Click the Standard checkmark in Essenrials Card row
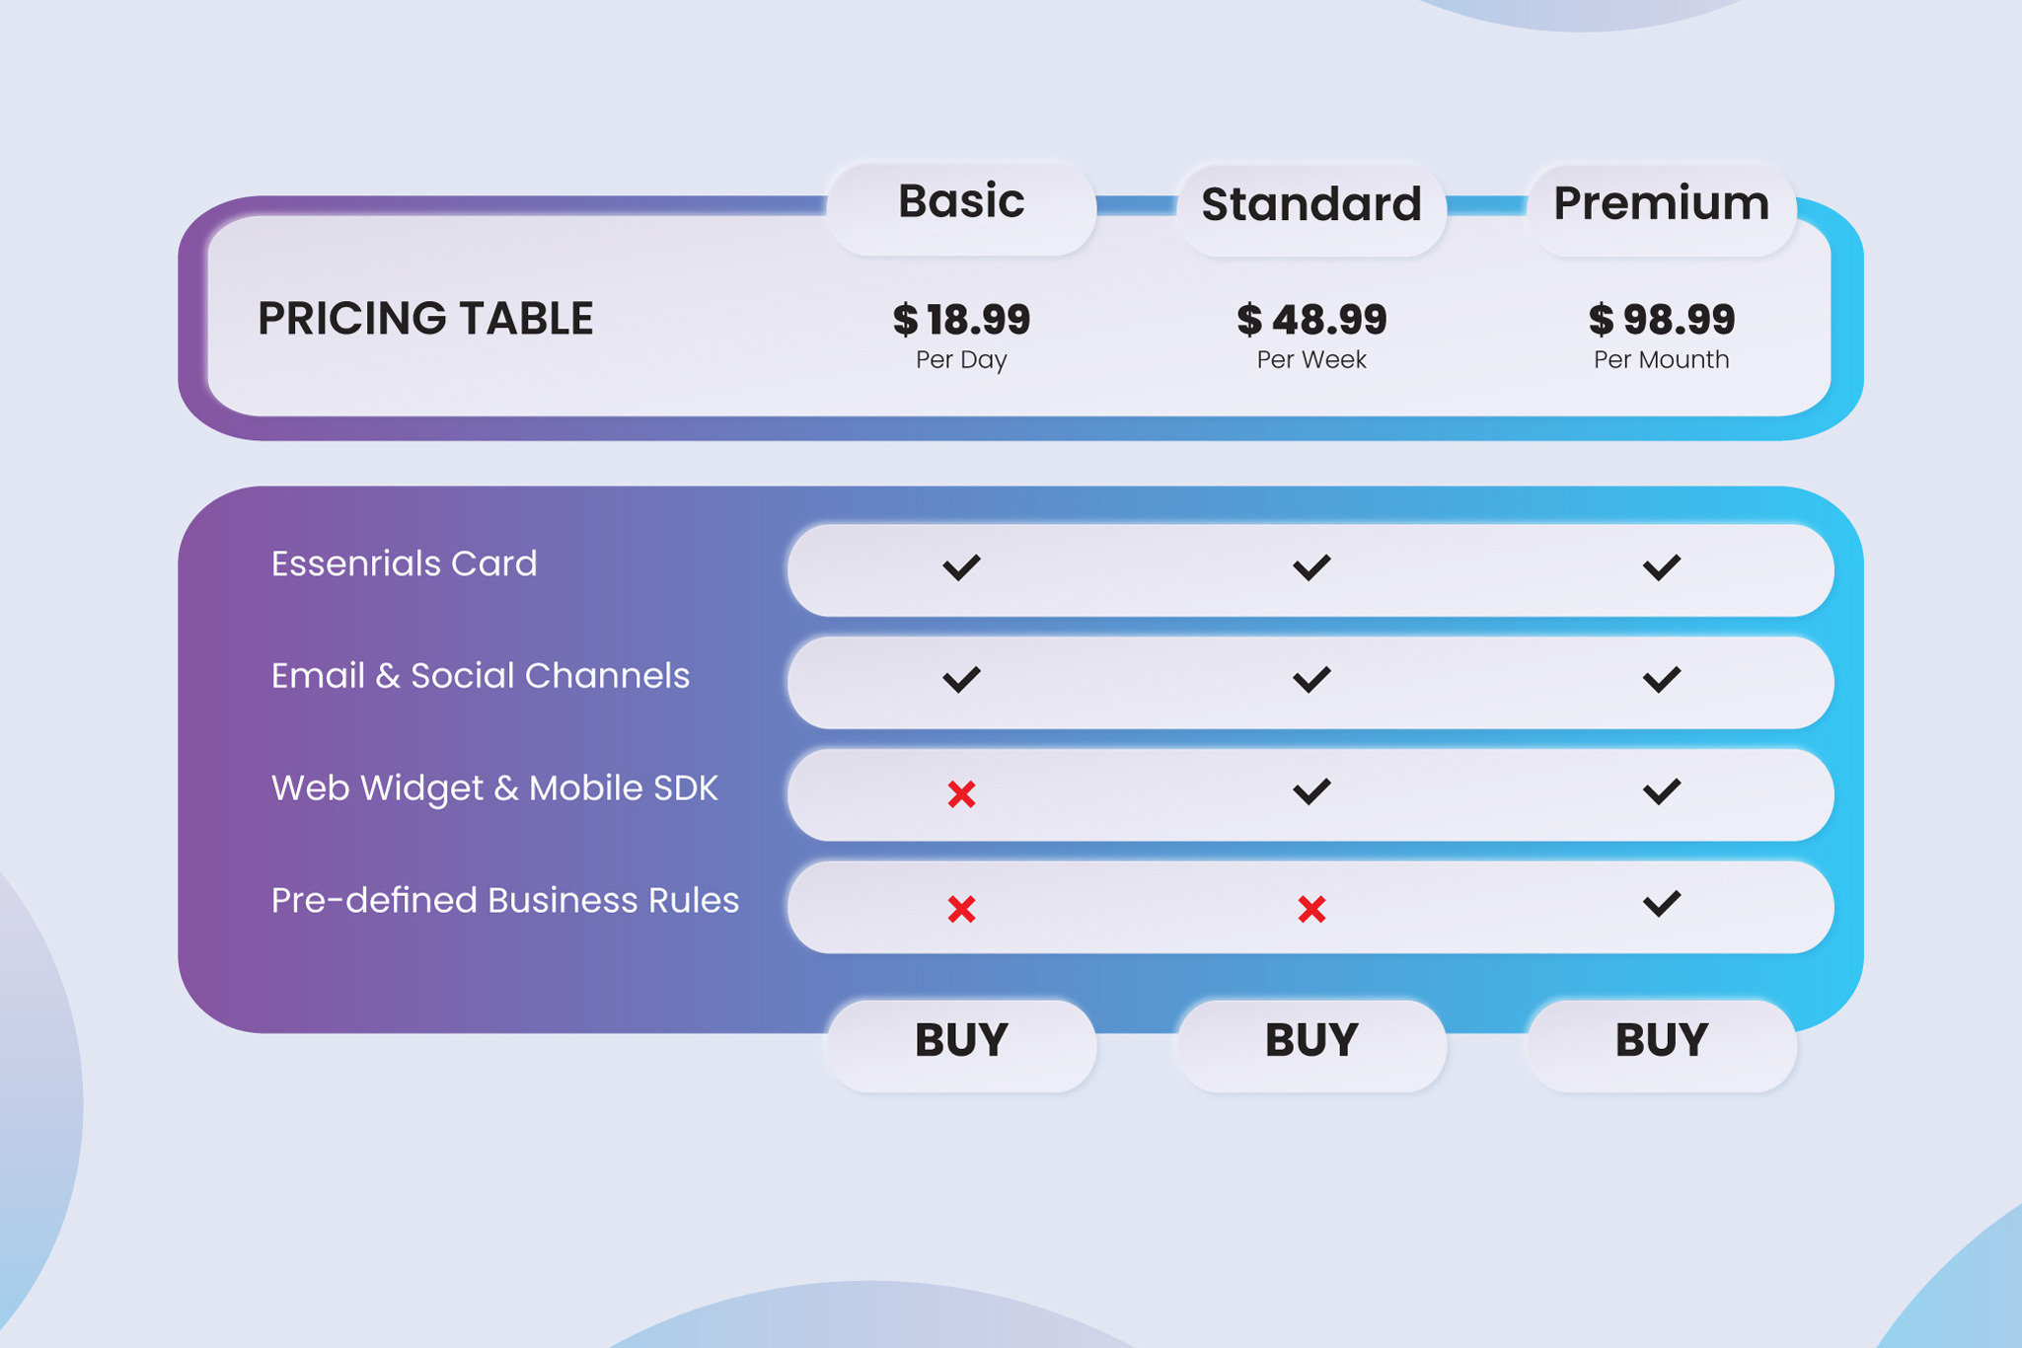The image size is (2022, 1348). [1311, 567]
